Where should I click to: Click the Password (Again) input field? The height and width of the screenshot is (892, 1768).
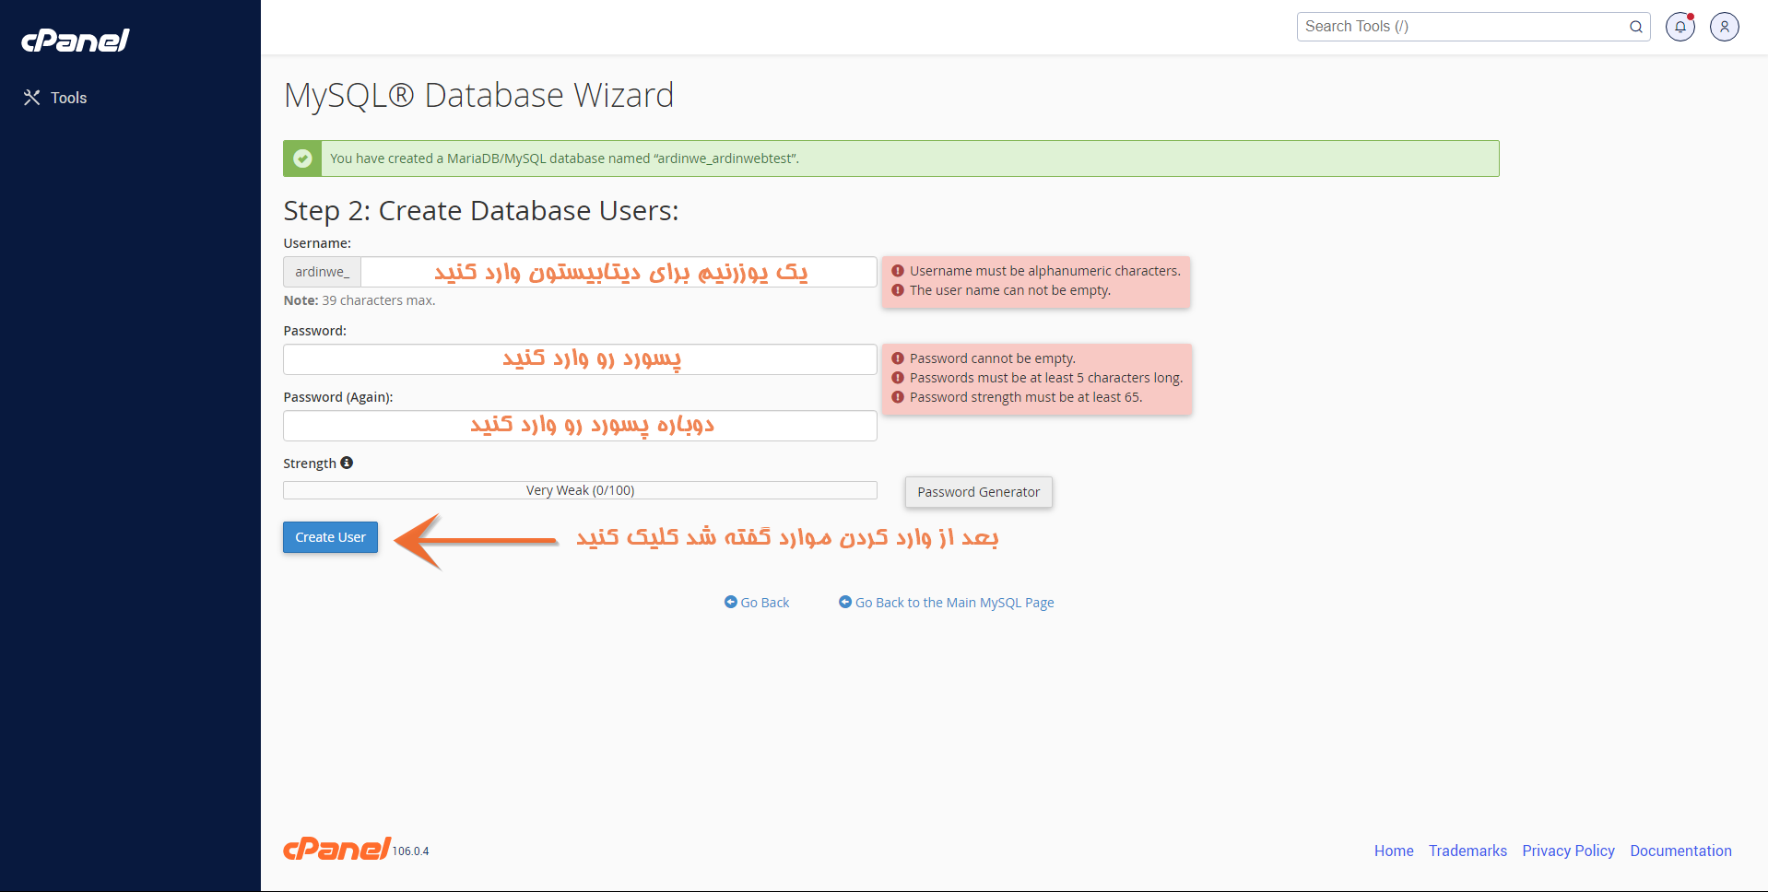coord(580,426)
